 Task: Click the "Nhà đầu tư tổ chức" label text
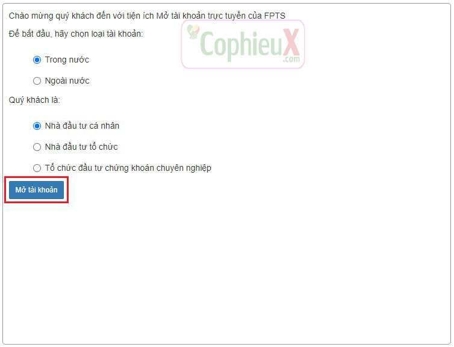coord(81,147)
